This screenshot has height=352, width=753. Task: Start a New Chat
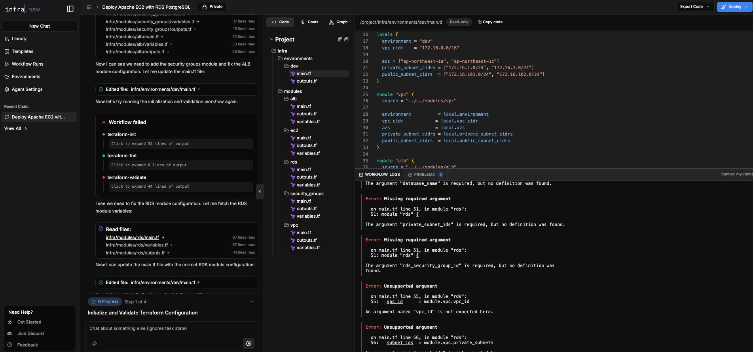pyautogui.click(x=40, y=26)
